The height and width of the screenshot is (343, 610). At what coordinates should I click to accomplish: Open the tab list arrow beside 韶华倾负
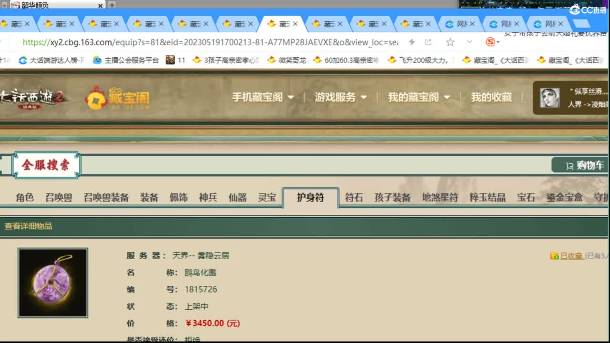[x=4, y=5]
